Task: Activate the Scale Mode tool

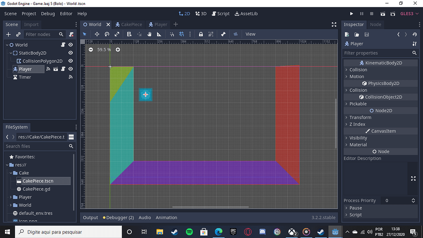Action: pyautogui.click(x=117, y=34)
